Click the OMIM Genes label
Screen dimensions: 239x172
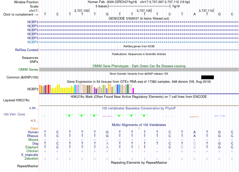(x=28, y=70)
